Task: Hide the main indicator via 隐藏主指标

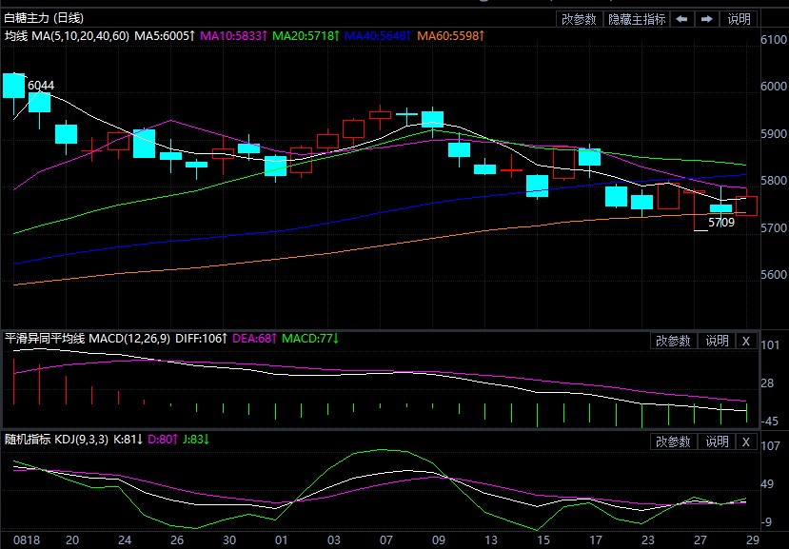Action: tap(638, 19)
